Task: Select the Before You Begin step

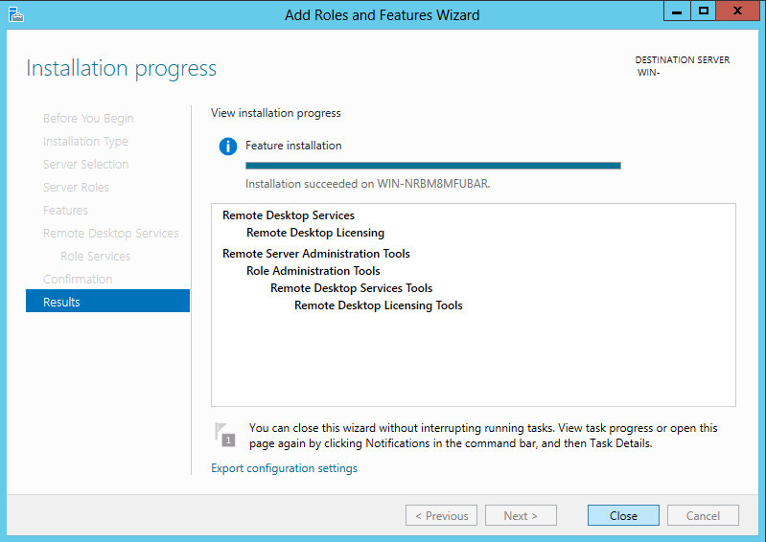Action: click(88, 119)
